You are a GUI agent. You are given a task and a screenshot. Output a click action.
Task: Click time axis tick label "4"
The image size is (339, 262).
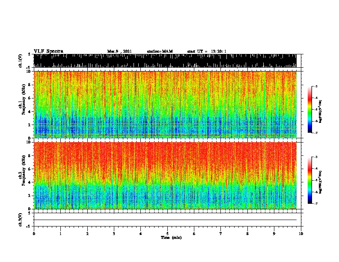click(141, 233)
